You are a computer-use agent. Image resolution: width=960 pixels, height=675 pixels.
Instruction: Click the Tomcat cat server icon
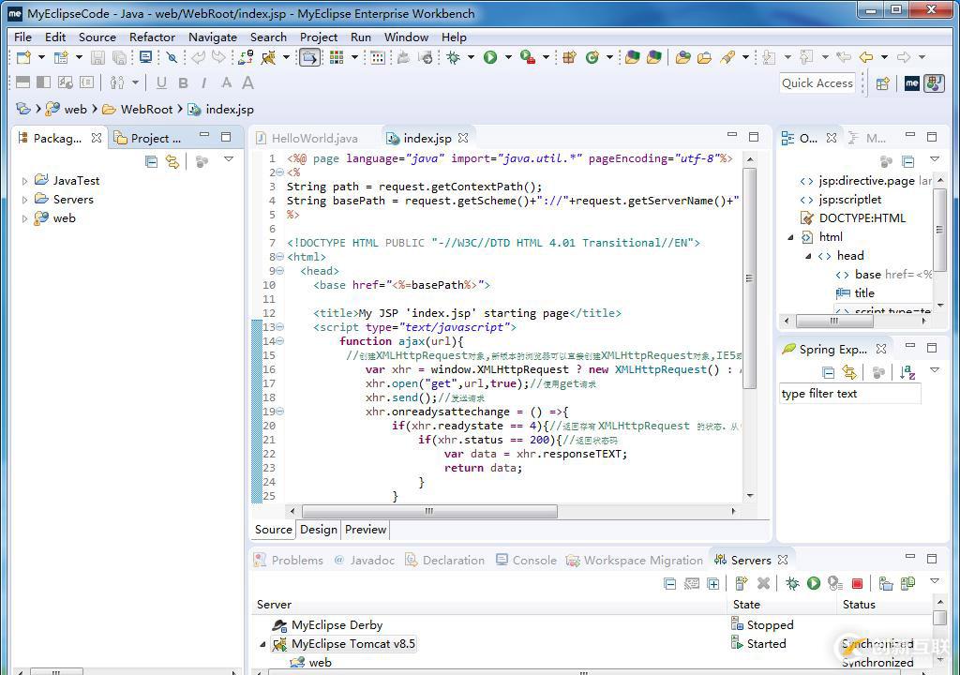tap(268, 57)
